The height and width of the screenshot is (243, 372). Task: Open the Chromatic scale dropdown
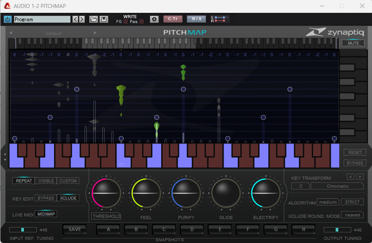coord(337,186)
